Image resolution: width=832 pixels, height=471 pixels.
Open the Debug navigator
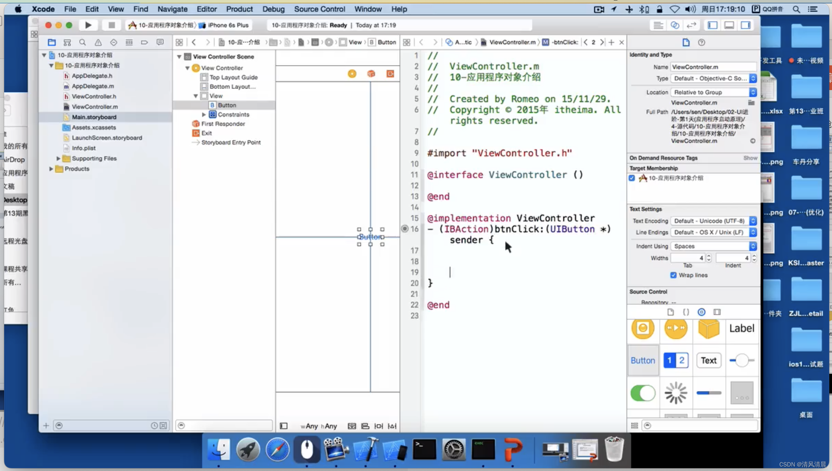(x=129, y=42)
